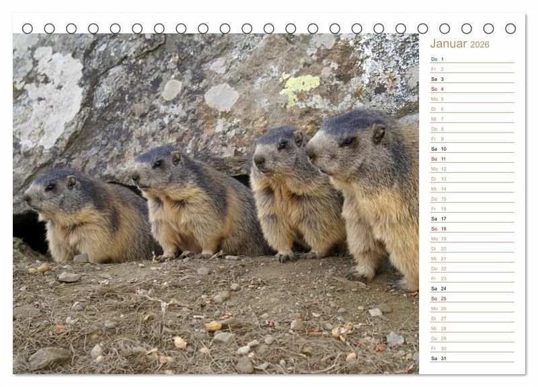The width and height of the screenshot is (538, 387).
Task: Select the 'Sa 3' calendar row
Action: [472, 79]
